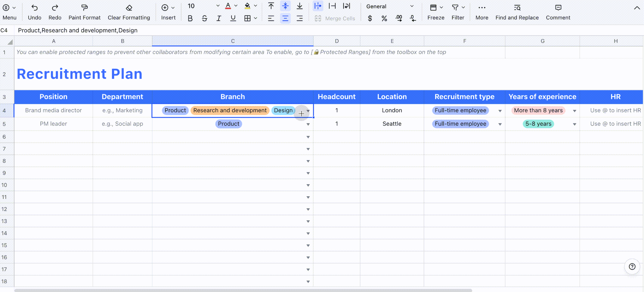Open the Menu
Viewport: 644px width, 292px height.
pyautogui.click(x=9, y=11)
